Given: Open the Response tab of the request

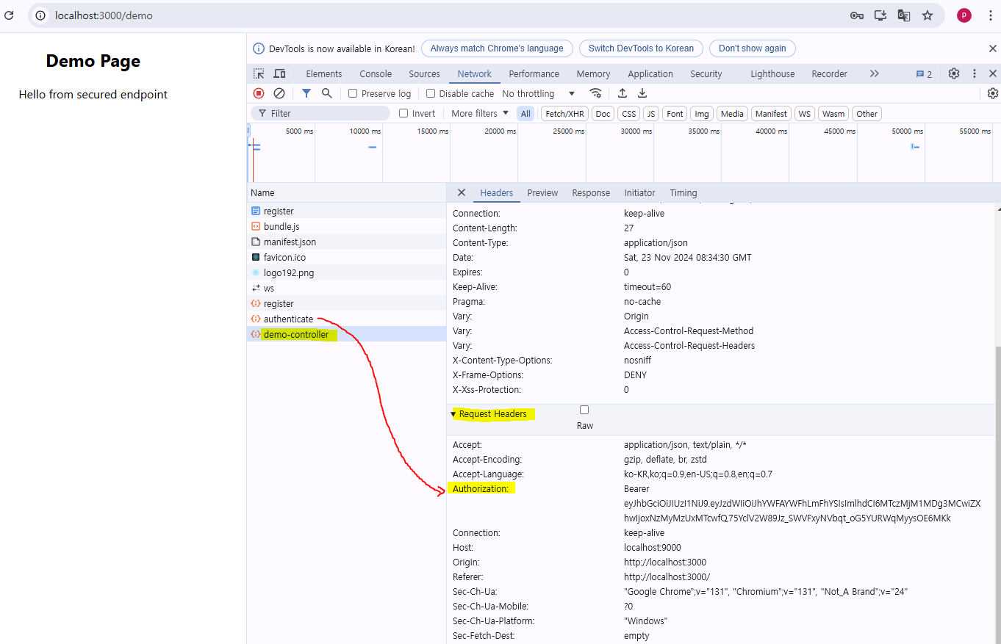Looking at the screenshot, I should point(591,192).
